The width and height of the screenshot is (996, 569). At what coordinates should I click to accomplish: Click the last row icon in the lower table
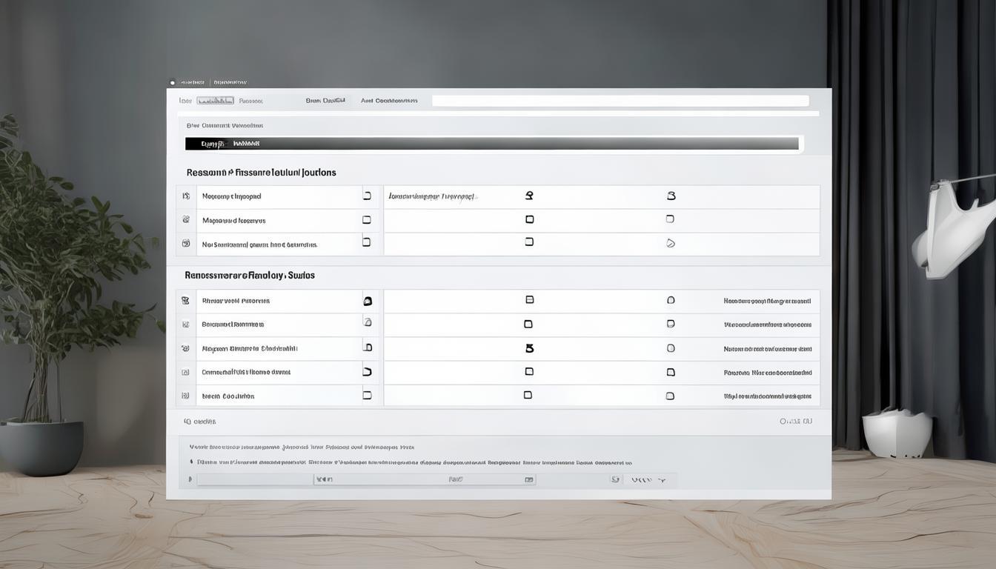point(185,396)
